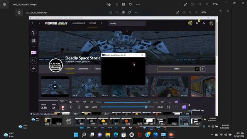Open the Game Jolt DISCOVER tab
Screen dimensions: 247x139
pos(78,23)
